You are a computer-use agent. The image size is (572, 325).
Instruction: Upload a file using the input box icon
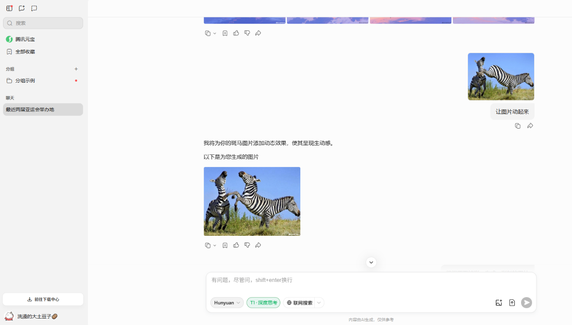pyautogui.click(x=512, y=303)
